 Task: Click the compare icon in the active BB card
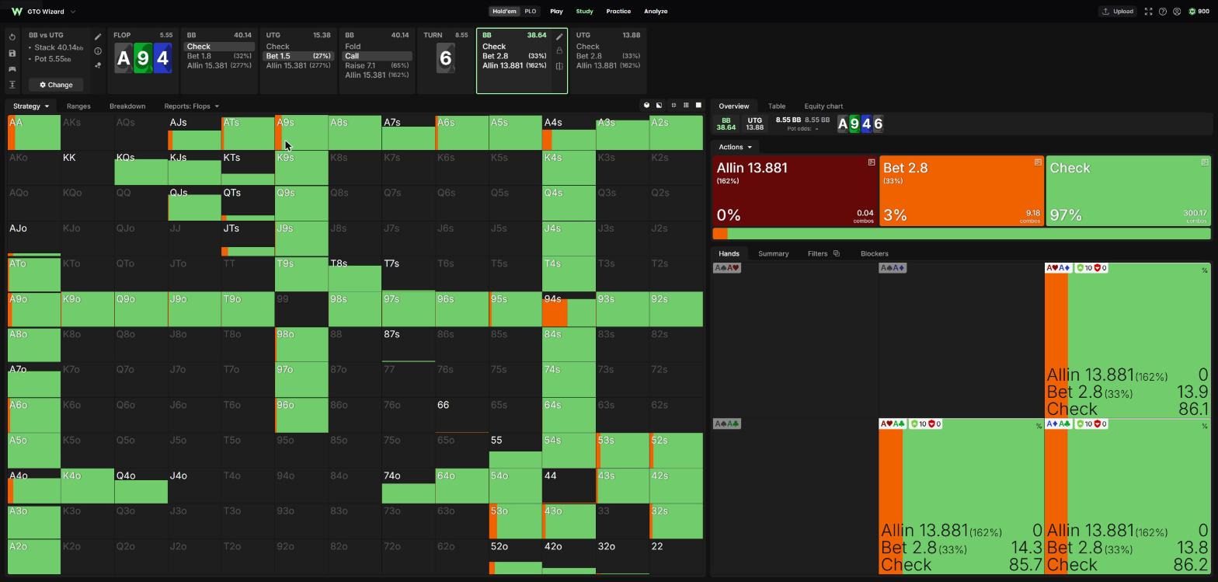pyautogui.click(x=559, y=66)
